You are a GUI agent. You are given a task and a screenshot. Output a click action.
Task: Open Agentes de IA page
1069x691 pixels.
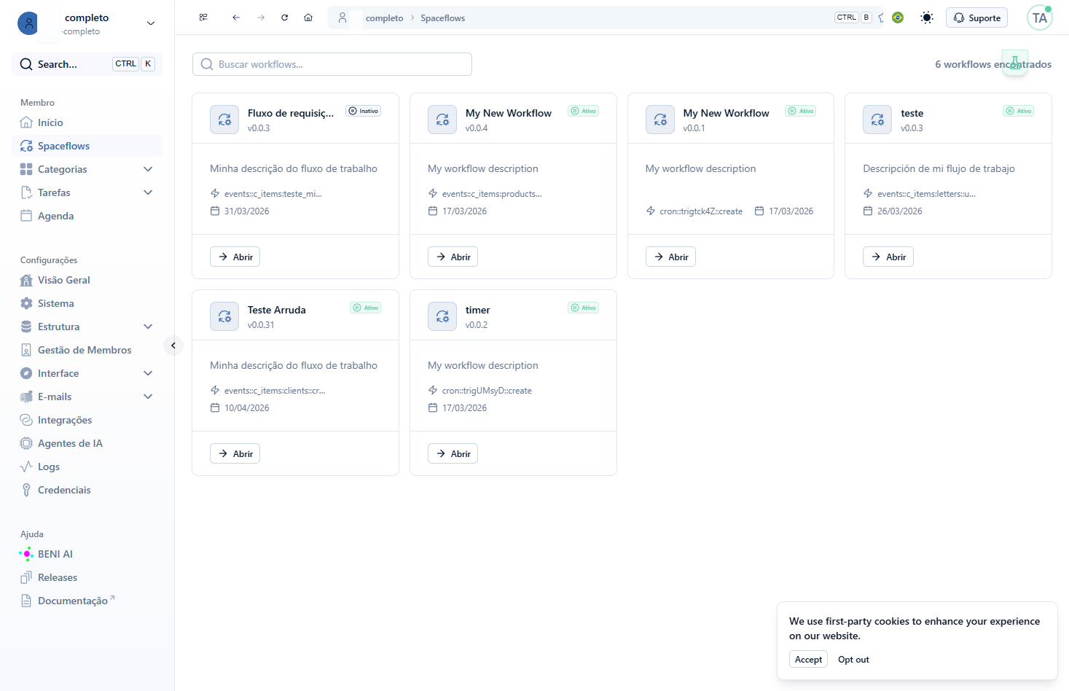(87, 443)
